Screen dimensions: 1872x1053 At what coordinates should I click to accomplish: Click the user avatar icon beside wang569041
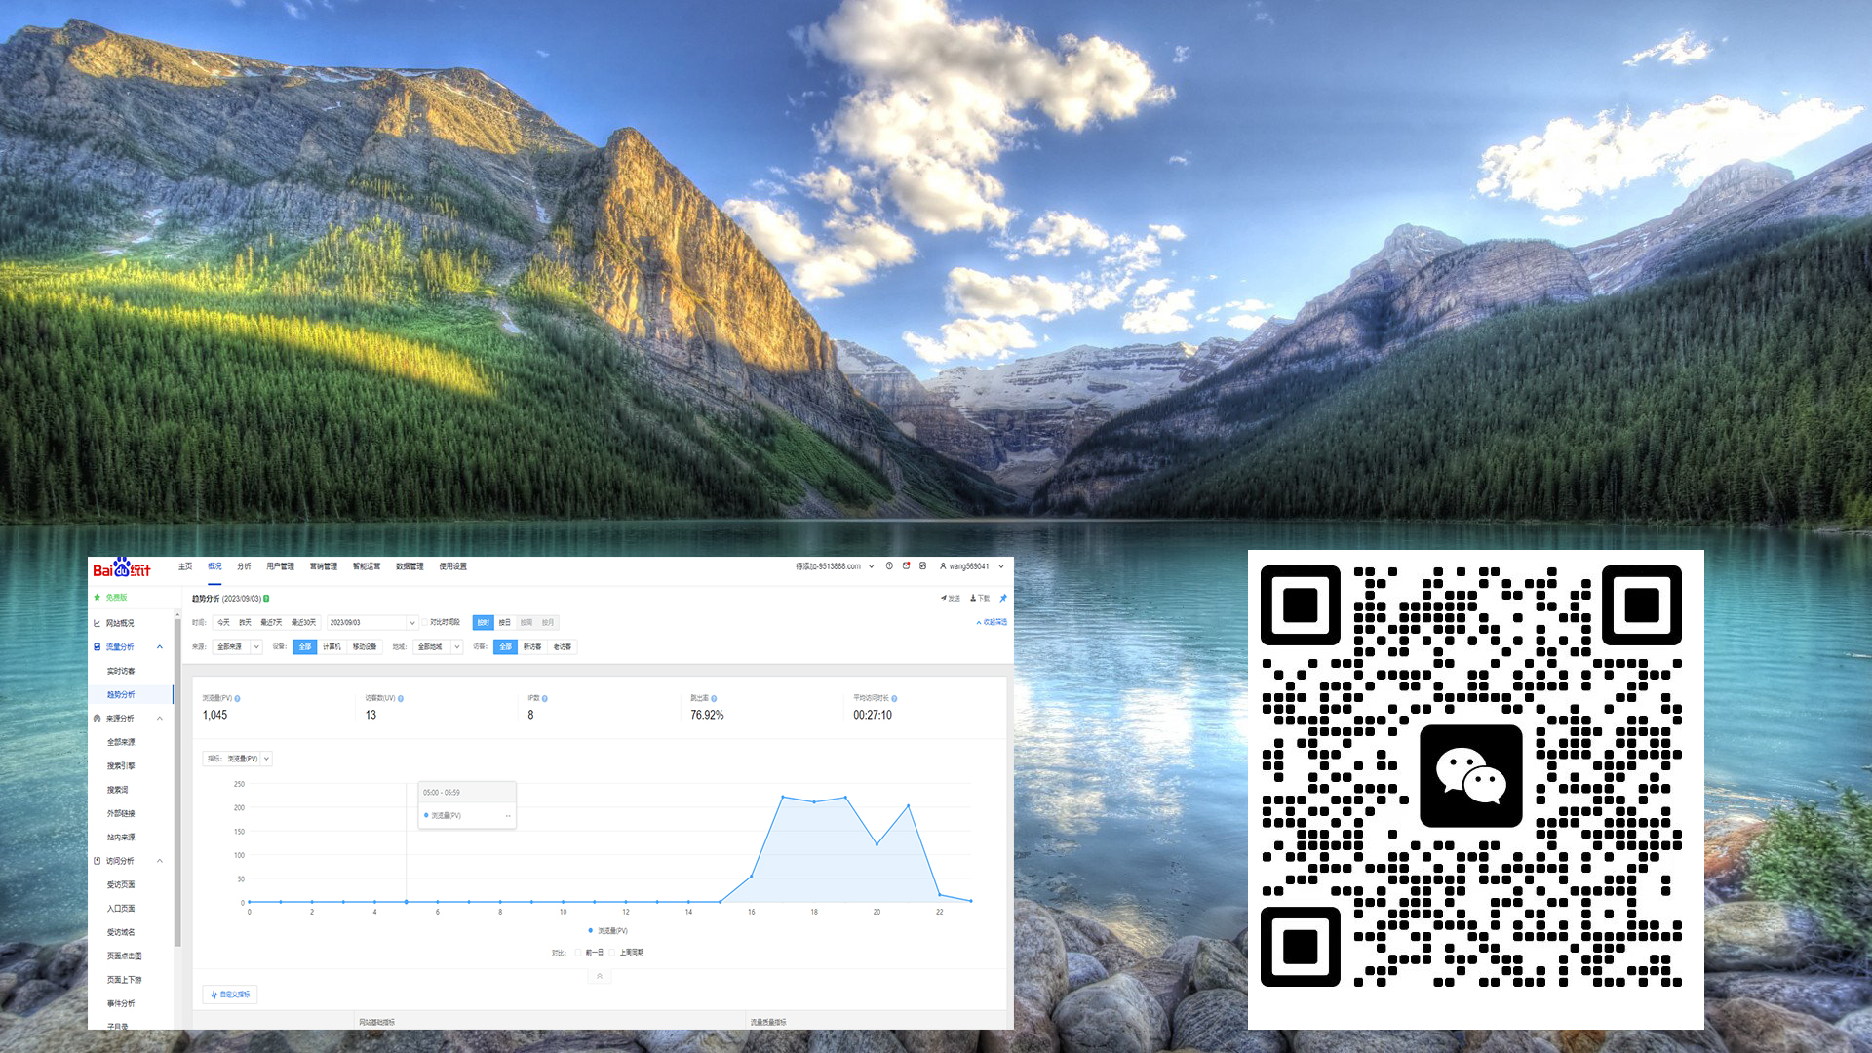[x=943, y=565]
